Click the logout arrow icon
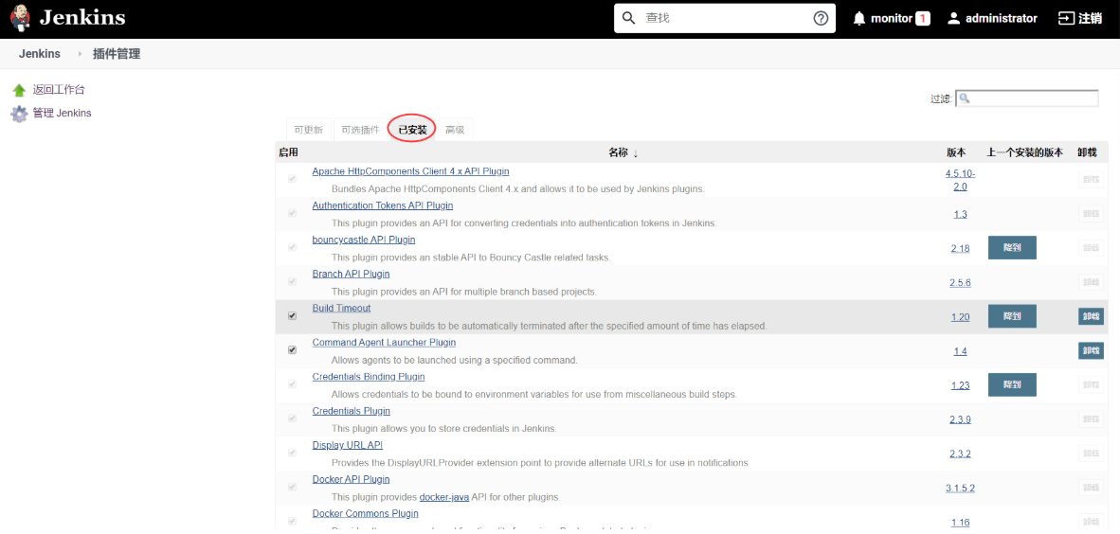Screen dimensions: 1120x534 [1066, 19]
